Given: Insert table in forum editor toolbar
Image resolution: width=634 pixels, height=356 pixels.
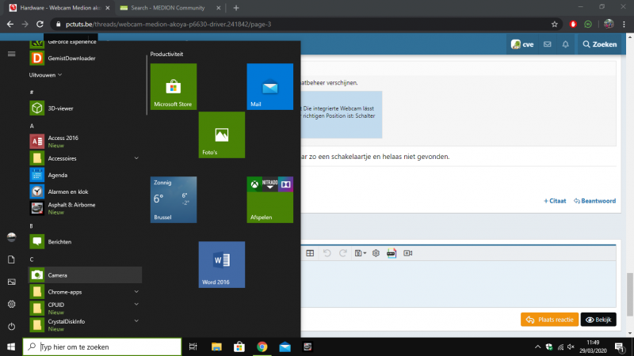Looking at the screenshot, I should point(310,253).
